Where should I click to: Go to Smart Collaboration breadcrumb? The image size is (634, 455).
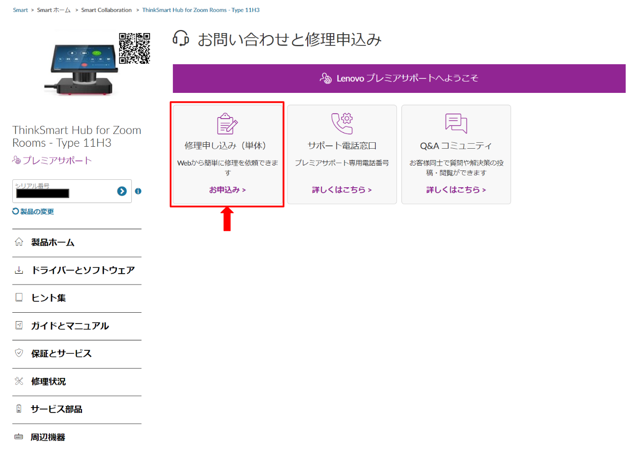tap(106, 10)
